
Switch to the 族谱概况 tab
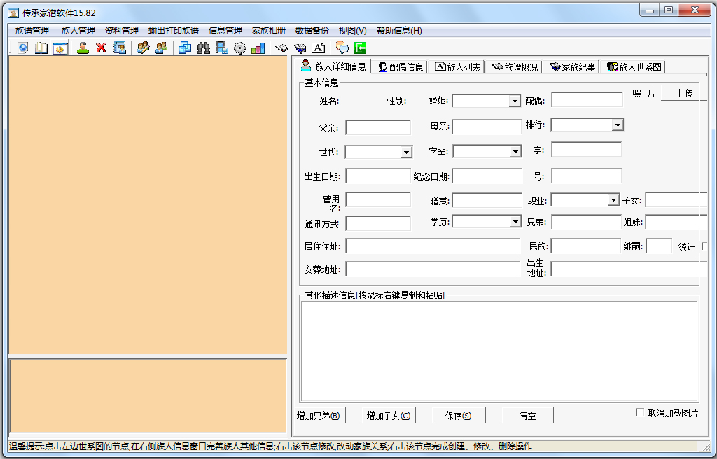coord(515,66)
